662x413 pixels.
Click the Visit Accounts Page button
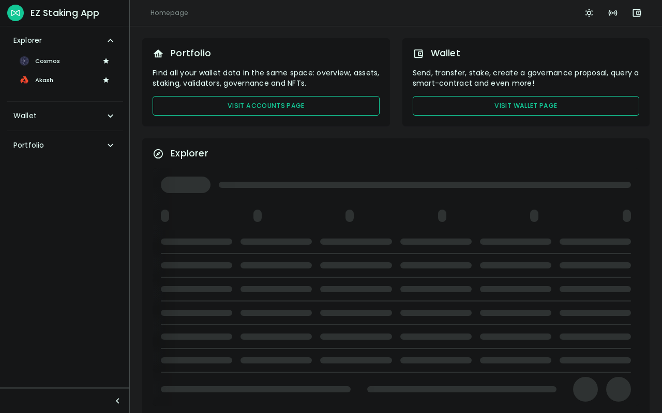(x=266, y=106)
